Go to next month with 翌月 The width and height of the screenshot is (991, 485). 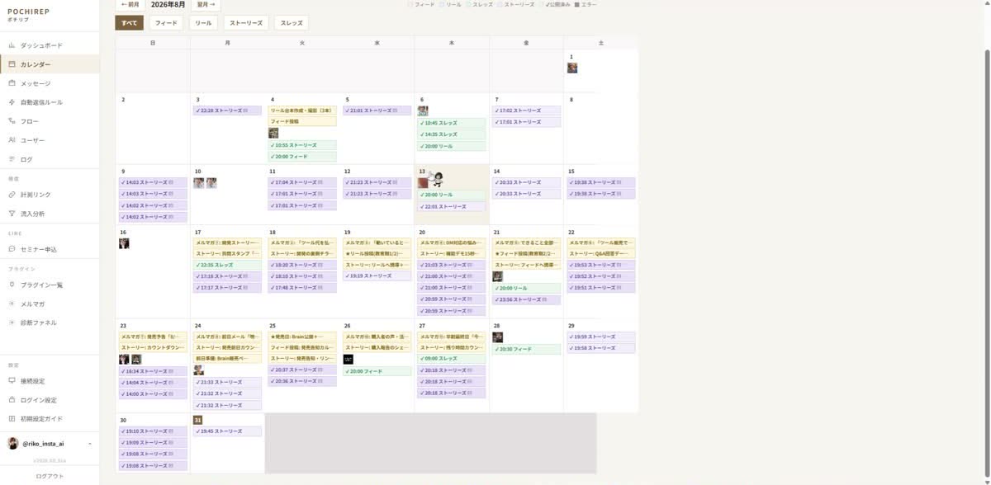[x=206, y=4]
